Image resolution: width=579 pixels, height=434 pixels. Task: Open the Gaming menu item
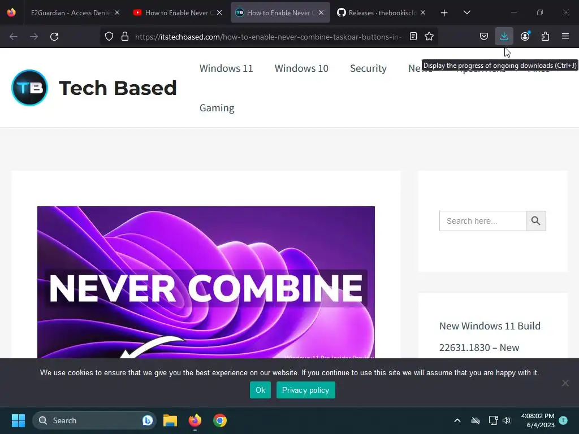coord(217,108)
